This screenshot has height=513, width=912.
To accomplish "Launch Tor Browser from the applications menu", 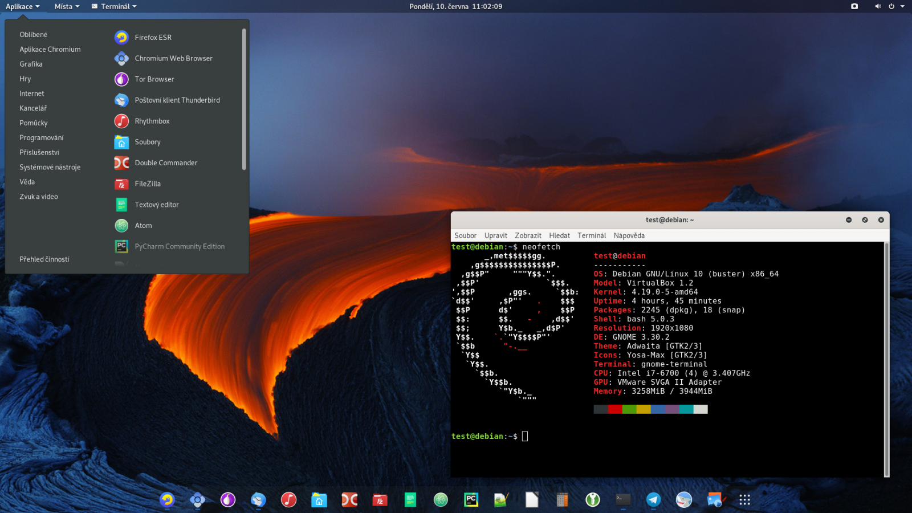I will [x=154, y=79].
